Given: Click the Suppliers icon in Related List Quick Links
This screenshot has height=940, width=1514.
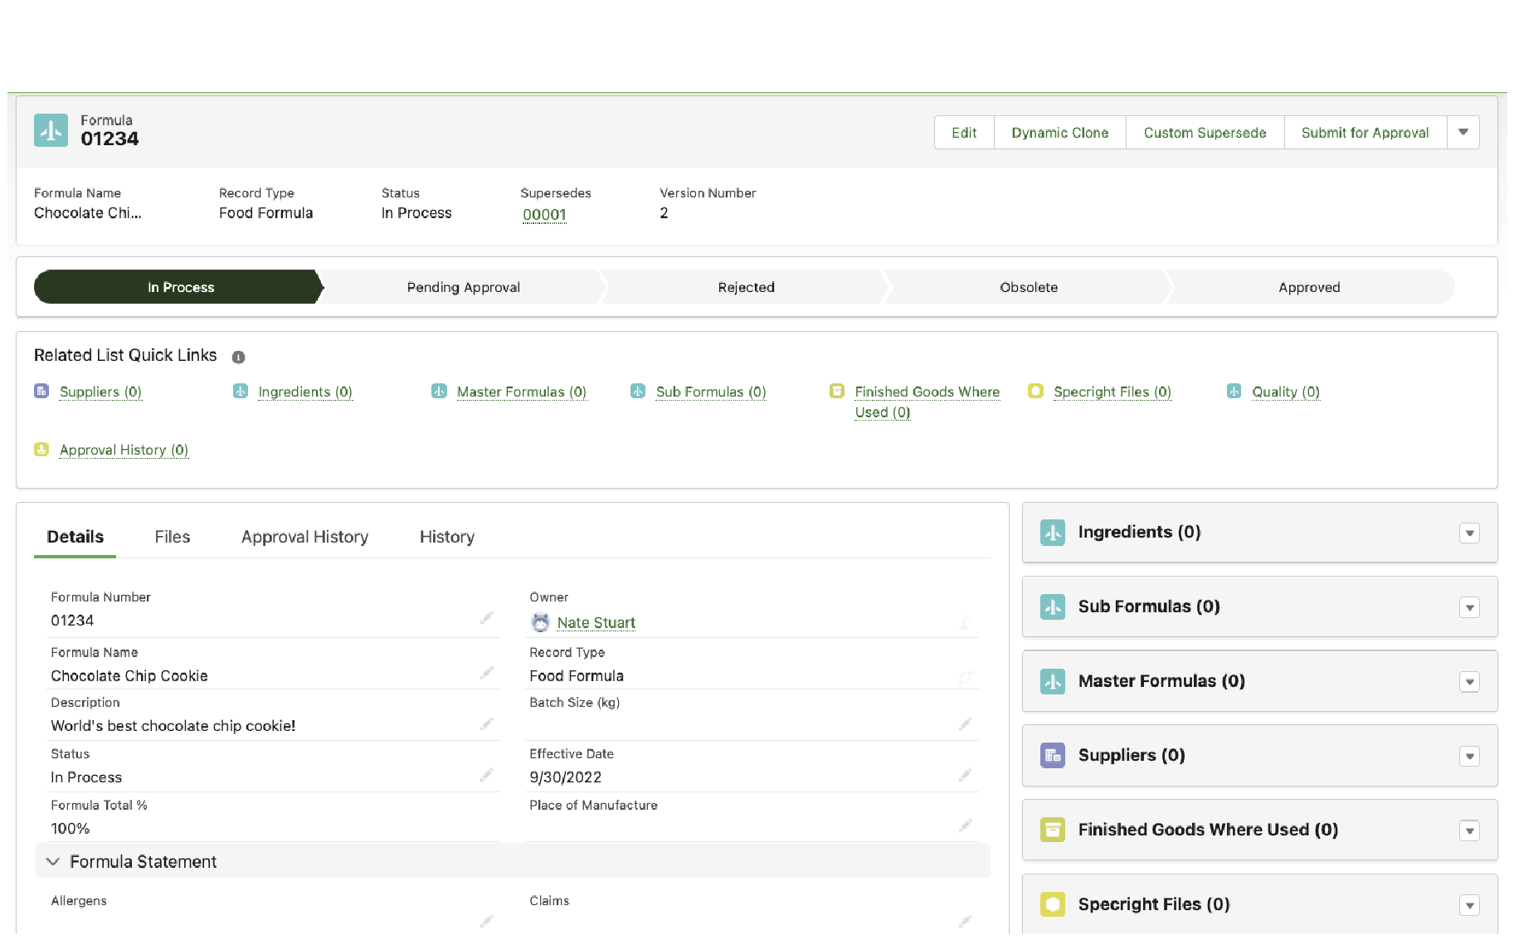Looking at the screenshot, I should click(x=41, y=391).
